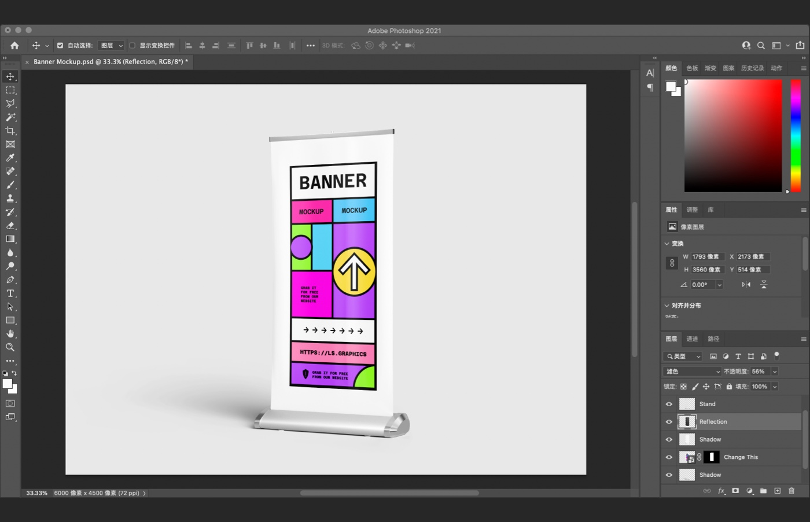Activate the Hand tool
This screenshot has width=810, height=522.
(10, 334)
